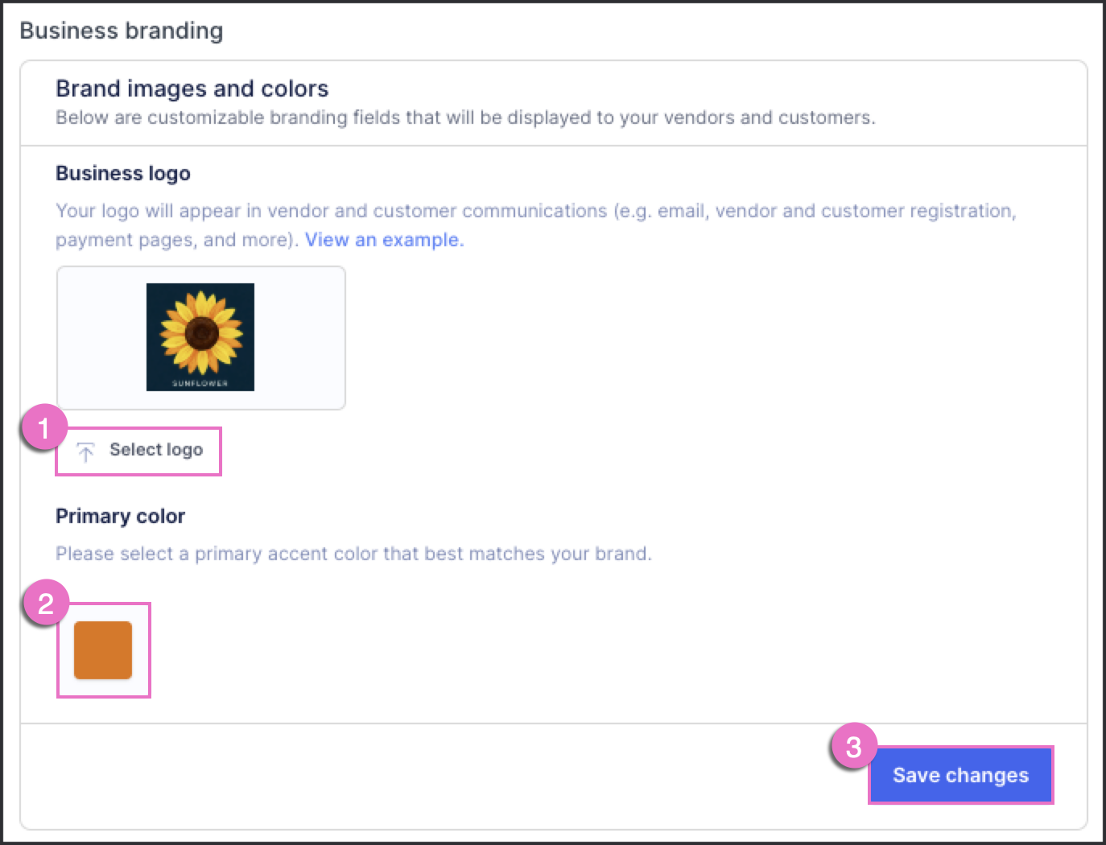
Task: Click the sunflower logo image
Action: (x=200, y=337)
